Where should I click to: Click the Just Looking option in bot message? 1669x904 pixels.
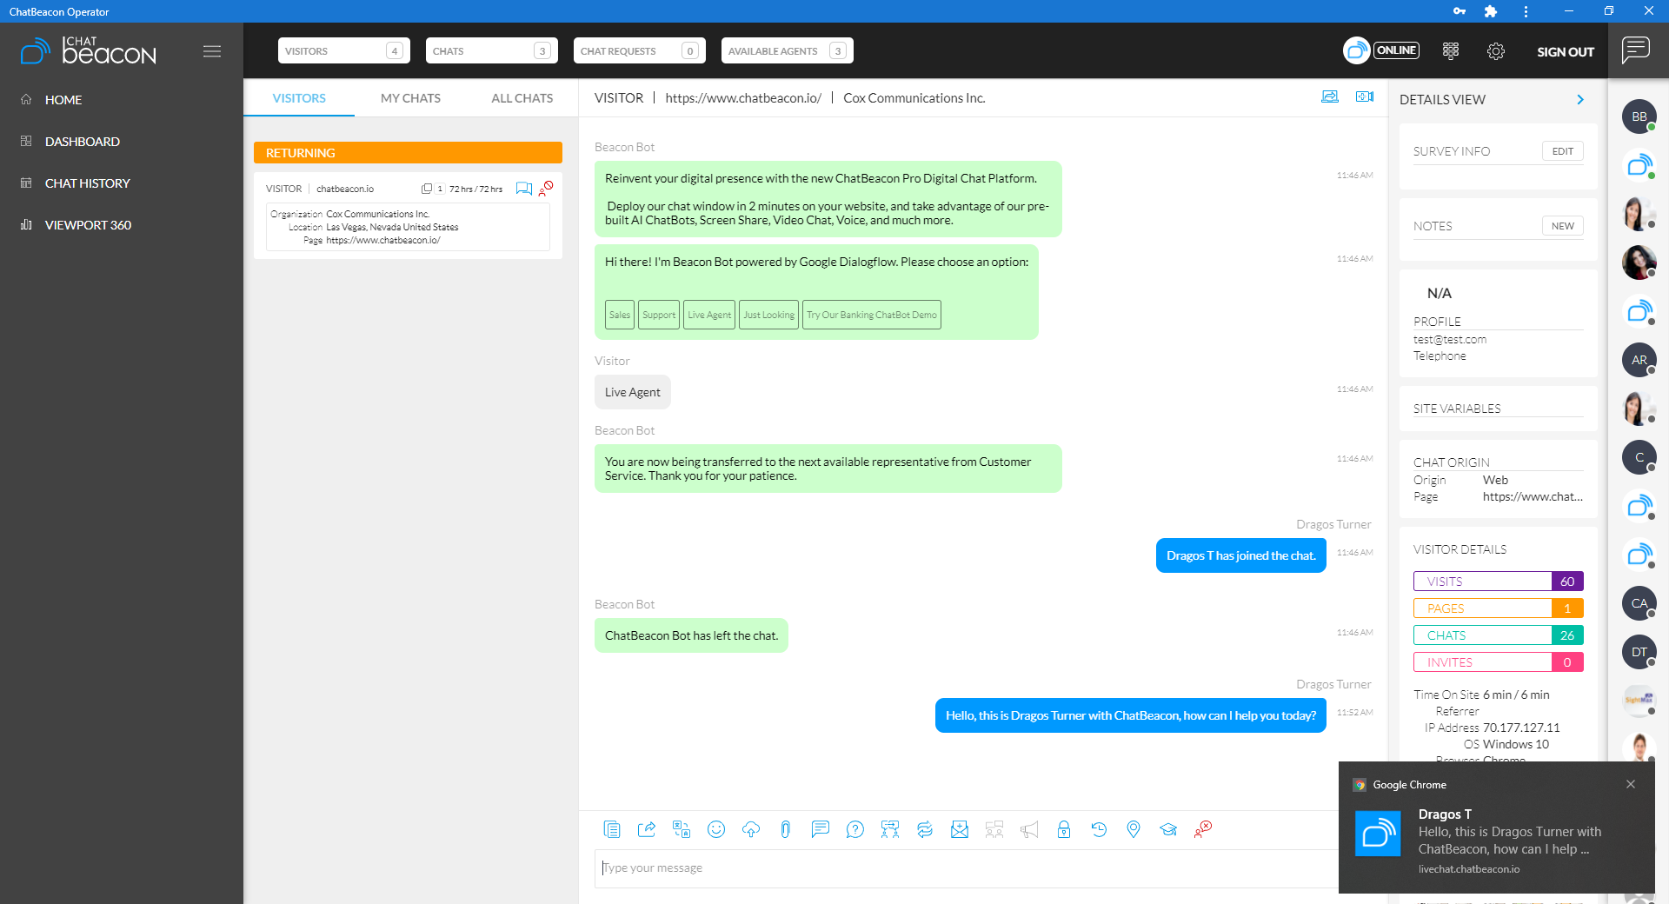point(768,315)
